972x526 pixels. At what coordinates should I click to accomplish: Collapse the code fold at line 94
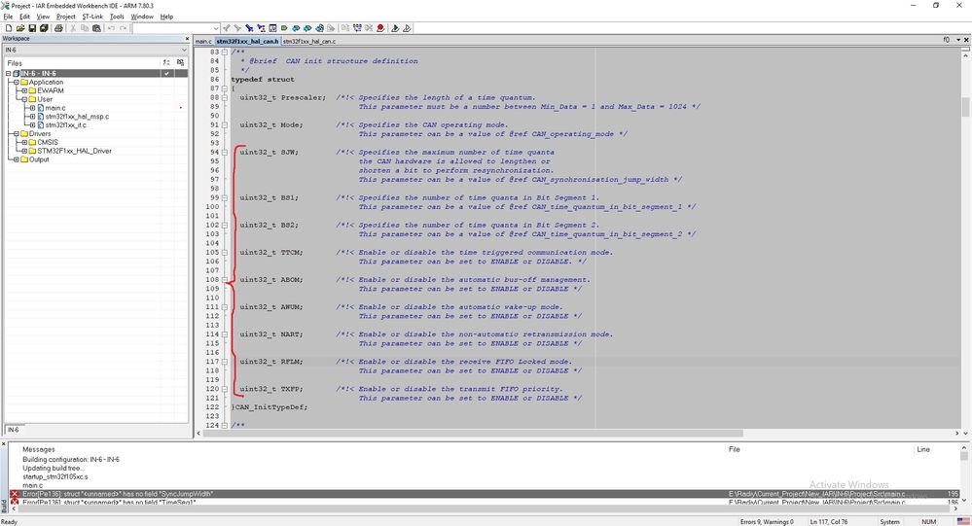(225, 152)
